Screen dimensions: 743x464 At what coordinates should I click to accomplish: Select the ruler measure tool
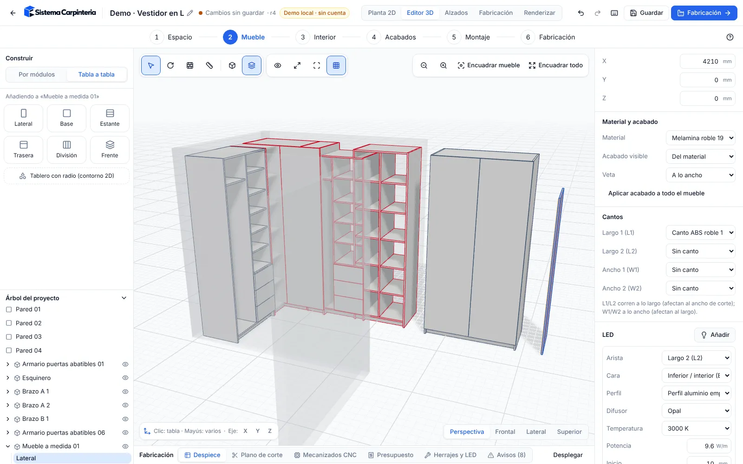click(x=209, y=65)
